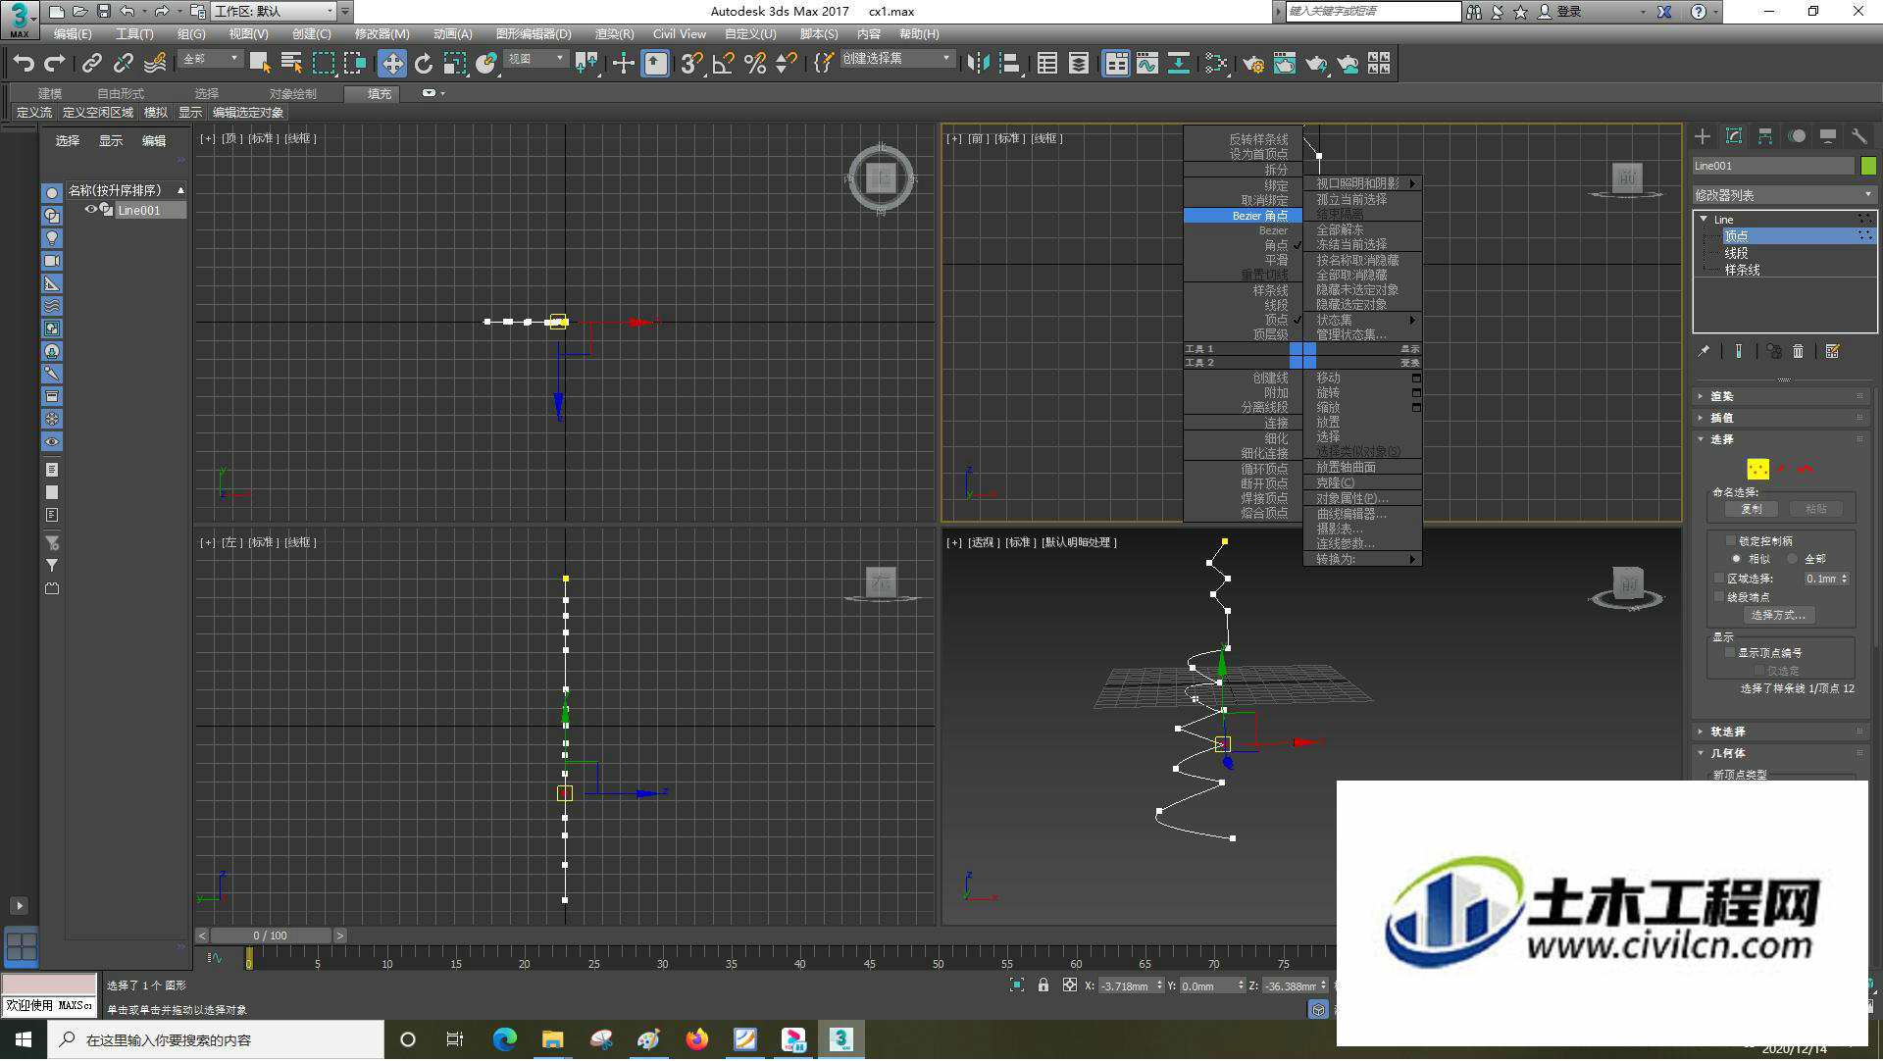1883x1061 pixels.
Task: Click the 复制 named selection button
Action: click(1751, 509)
